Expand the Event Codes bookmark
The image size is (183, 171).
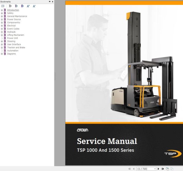coord(2,29)
